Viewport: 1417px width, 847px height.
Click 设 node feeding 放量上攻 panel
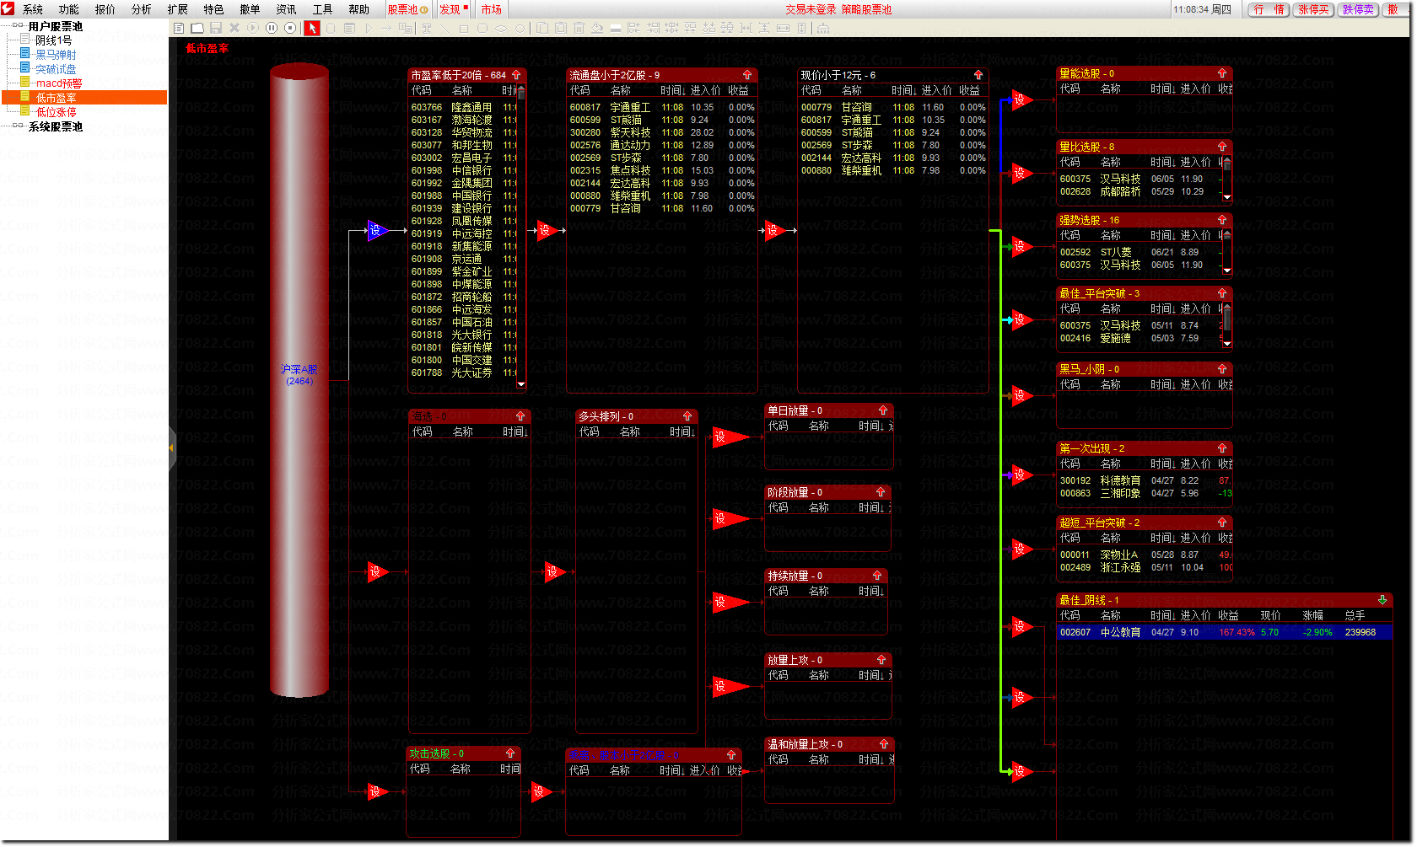click(x=728, y=687)
